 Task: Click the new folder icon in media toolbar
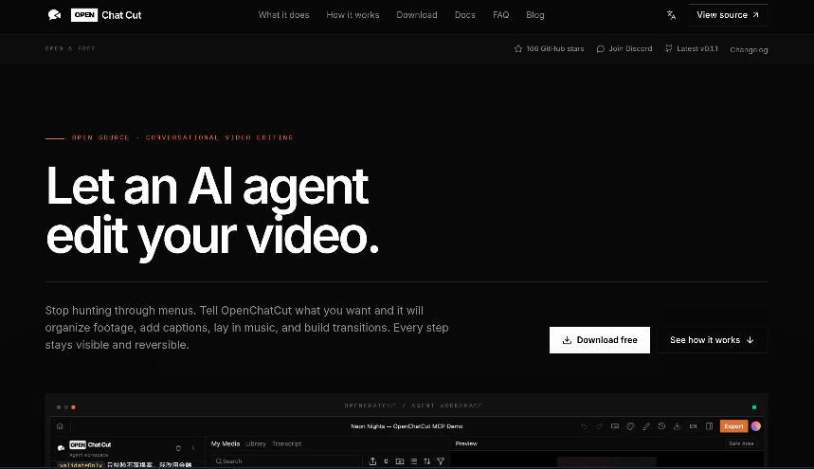click(x=400, y=461)
